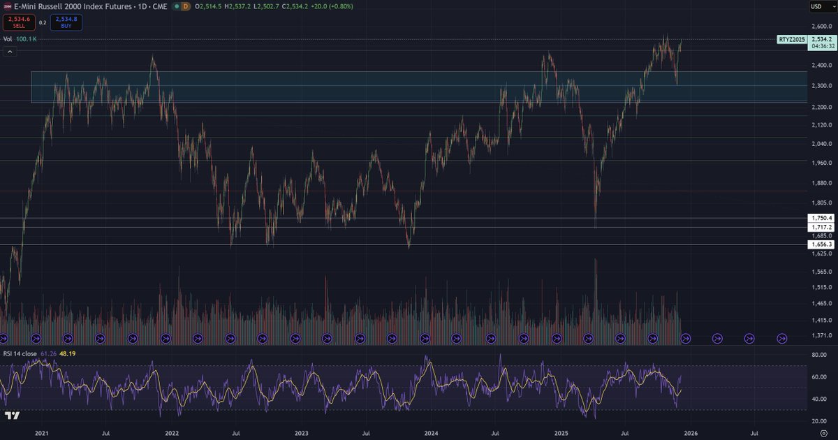Click the blue BUY 2,534.8 button
The height and width of the screenshot is (440, 838).
click(66, 22)
